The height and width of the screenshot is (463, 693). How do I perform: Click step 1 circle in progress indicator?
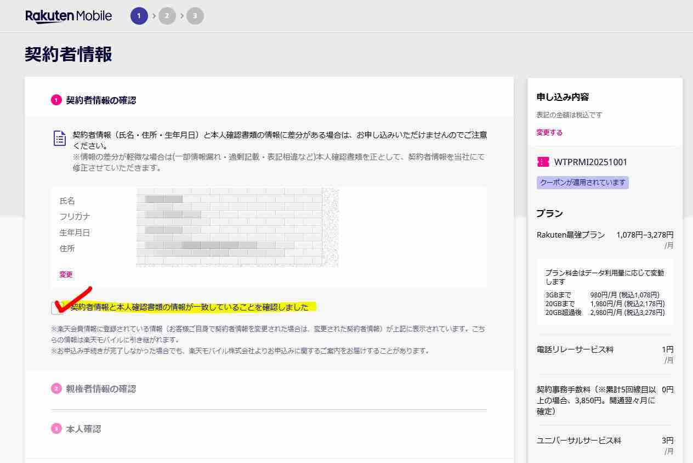139,16
